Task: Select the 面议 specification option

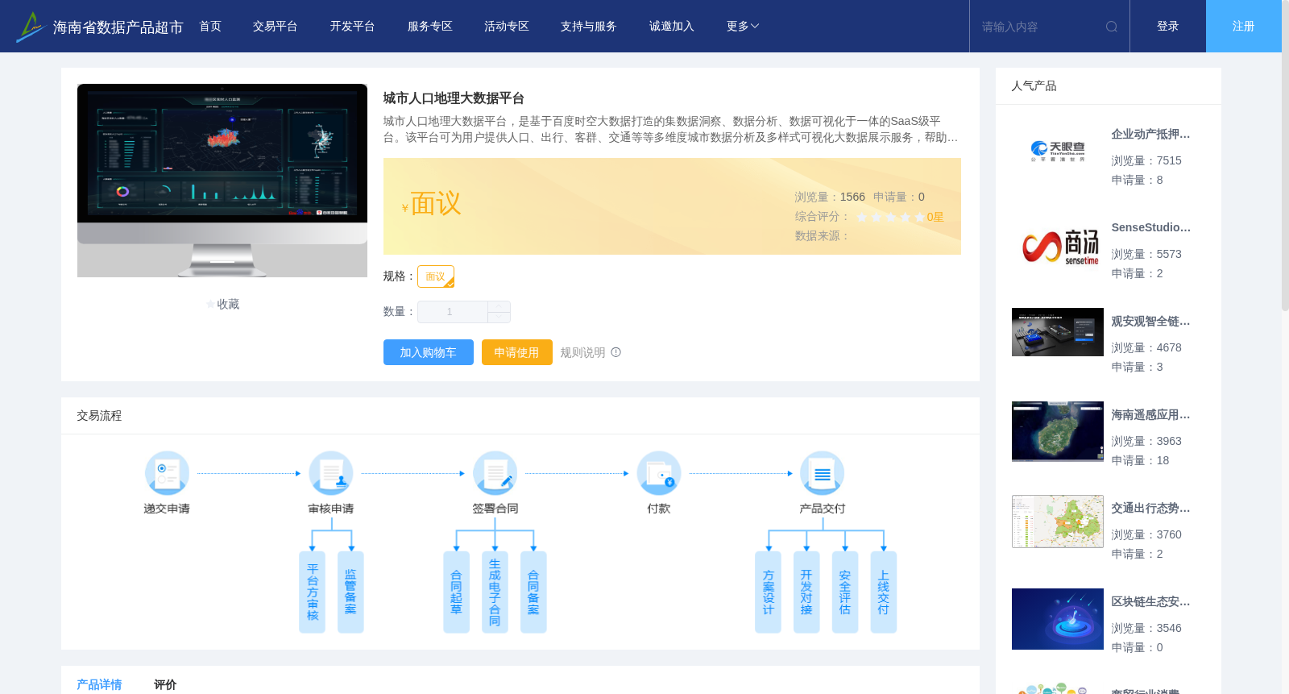Action: (436, 276)
